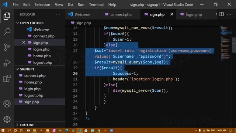The width and height of the screenshot is (236, 133).
Task: Click ENG language indicator in tray
Action: coord(213,130)
